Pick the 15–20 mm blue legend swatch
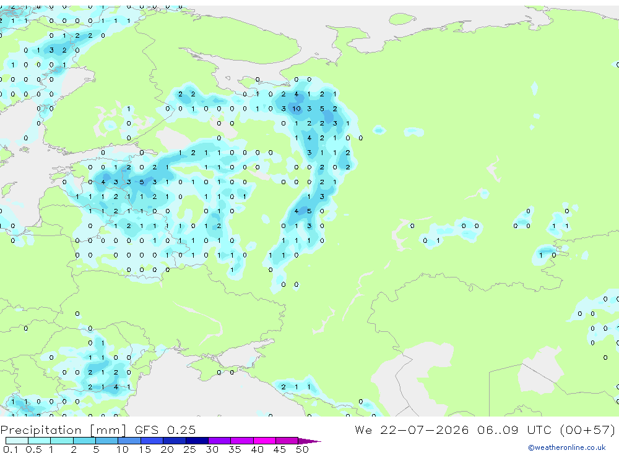Image resolution: width=619 pixels, height=453 pixels. click(x=152, y=441)
